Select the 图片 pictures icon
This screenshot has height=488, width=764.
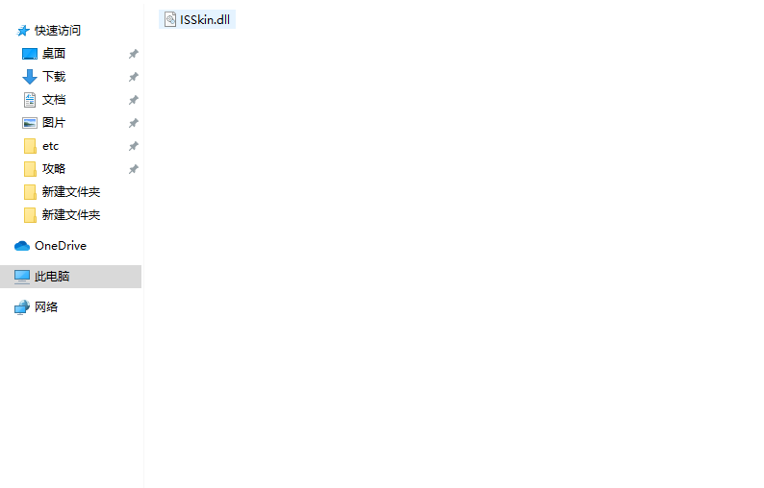click(x=30, y=123)
